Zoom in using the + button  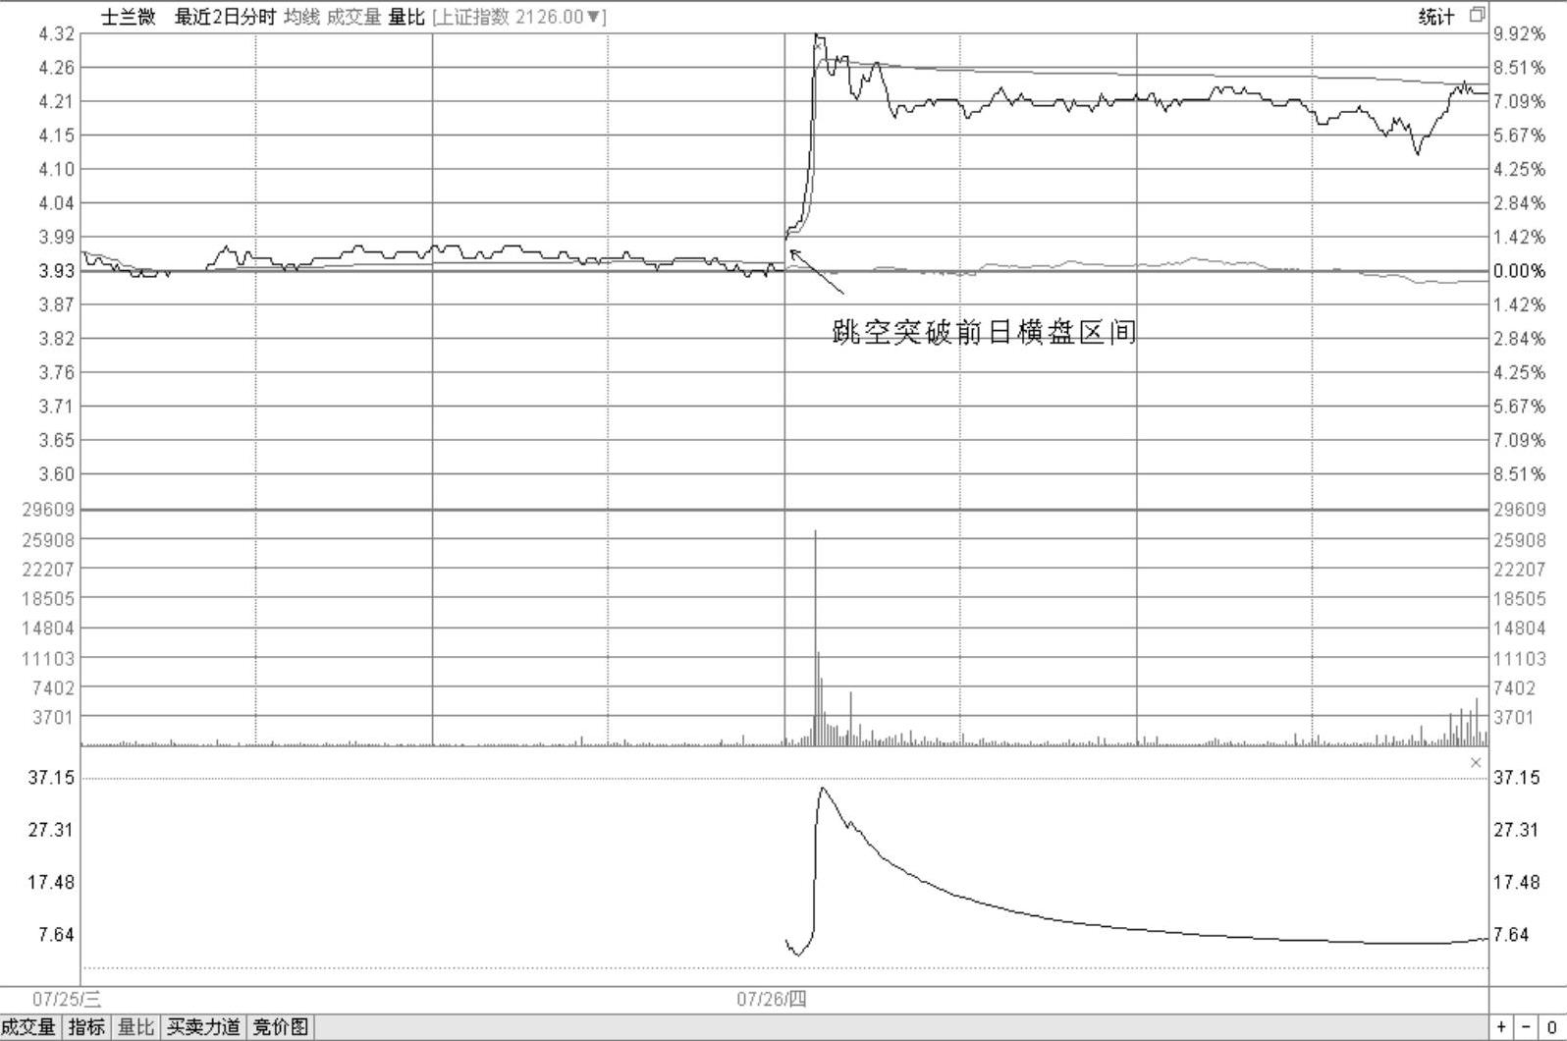pyautogui.click(x=1501, y=1027)
